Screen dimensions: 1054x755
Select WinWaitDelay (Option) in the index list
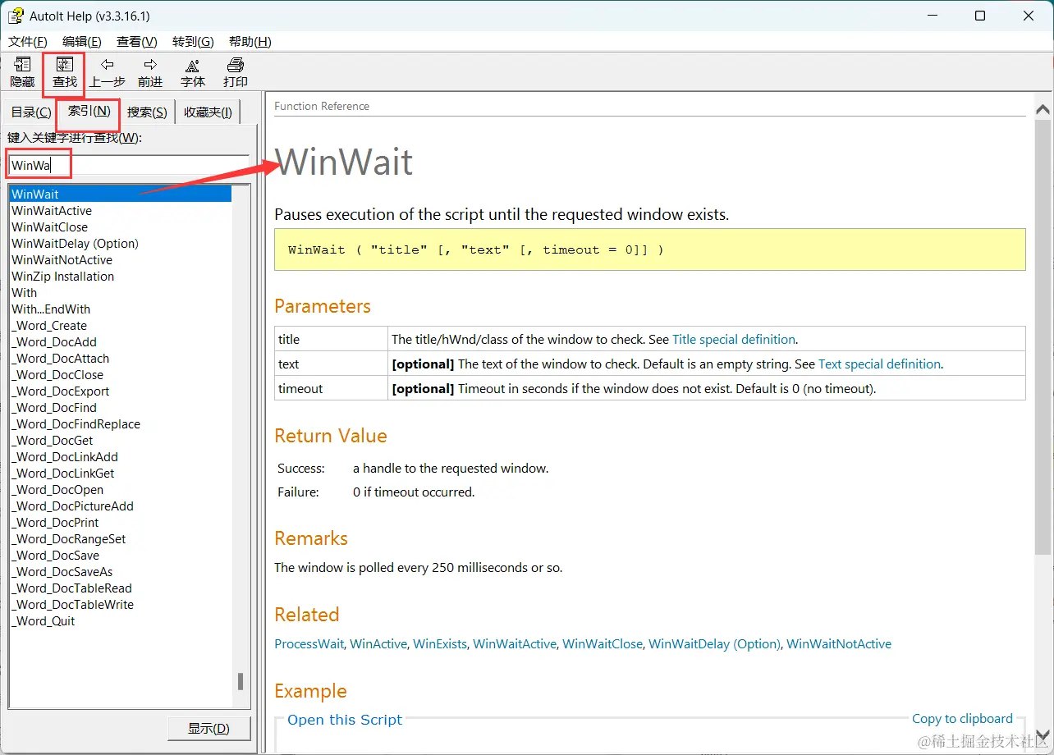75,244
